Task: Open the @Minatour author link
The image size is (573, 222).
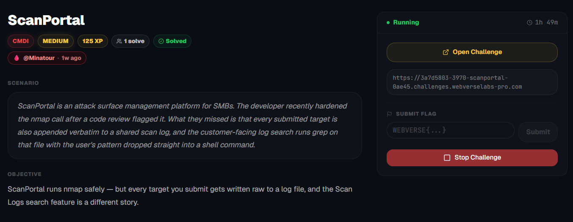Action: pos(39,58)
